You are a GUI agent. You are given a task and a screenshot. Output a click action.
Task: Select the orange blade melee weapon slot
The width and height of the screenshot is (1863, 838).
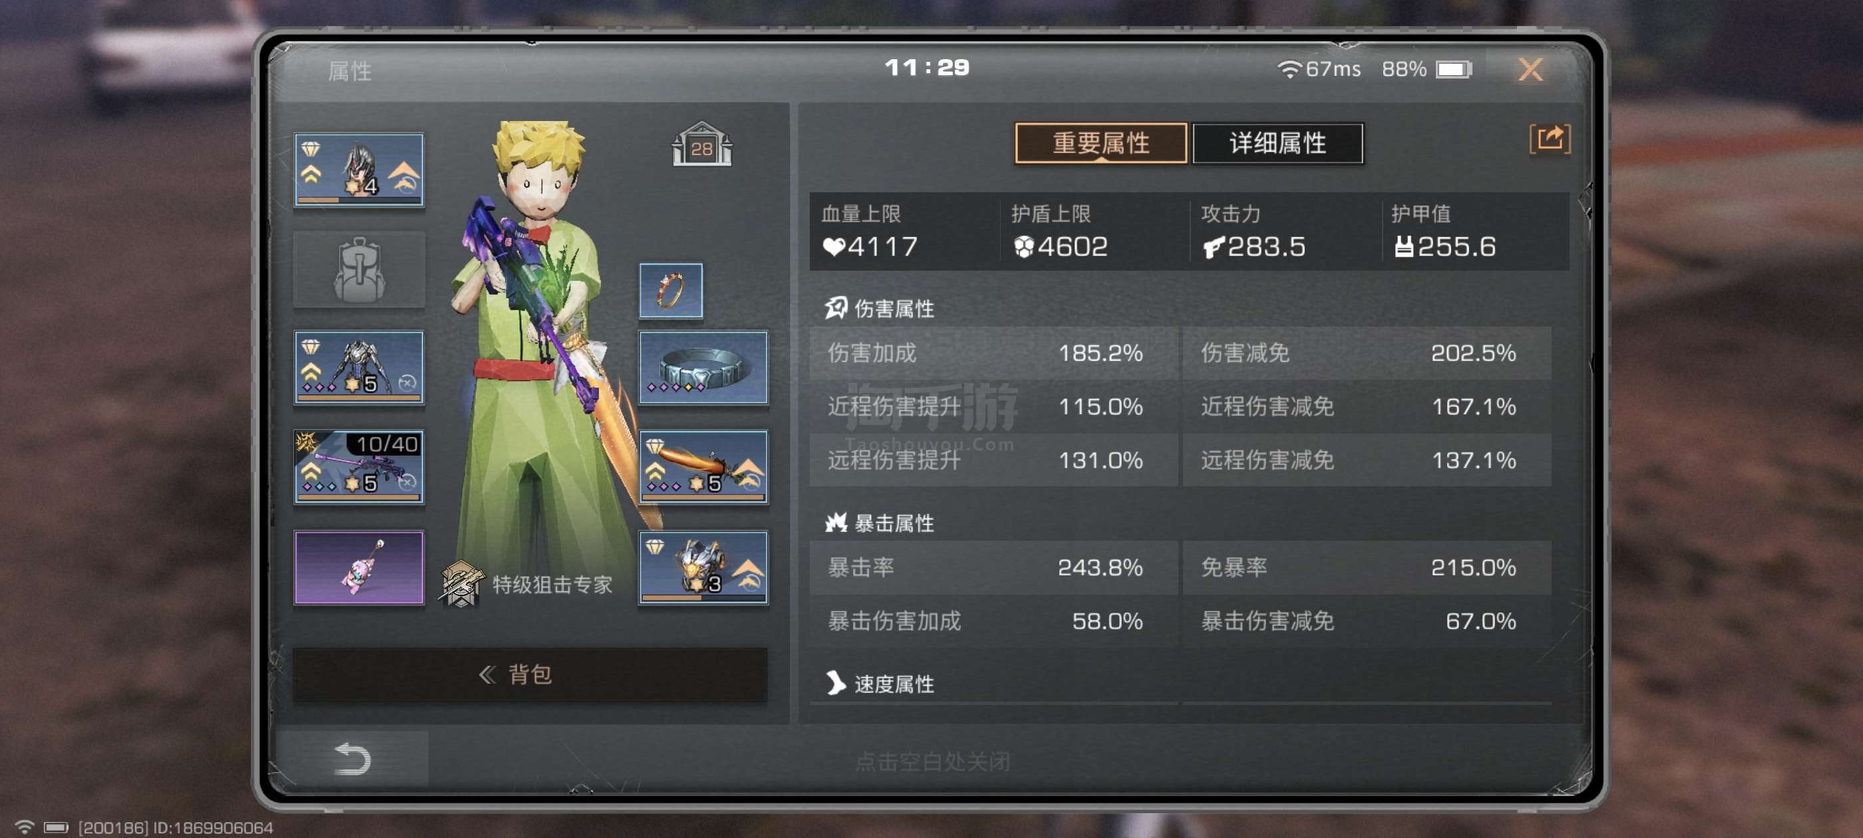pos(703,466)
